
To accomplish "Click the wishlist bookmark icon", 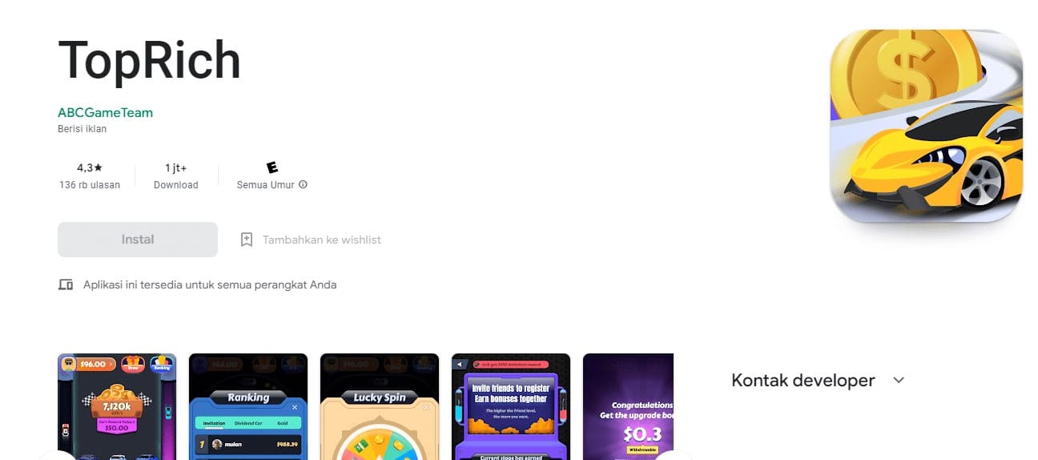I will click(x=247, y=240).
